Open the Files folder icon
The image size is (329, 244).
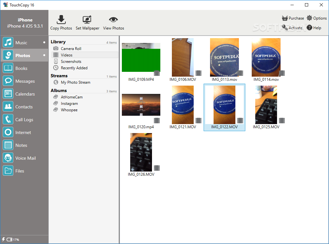pos(8,171)
